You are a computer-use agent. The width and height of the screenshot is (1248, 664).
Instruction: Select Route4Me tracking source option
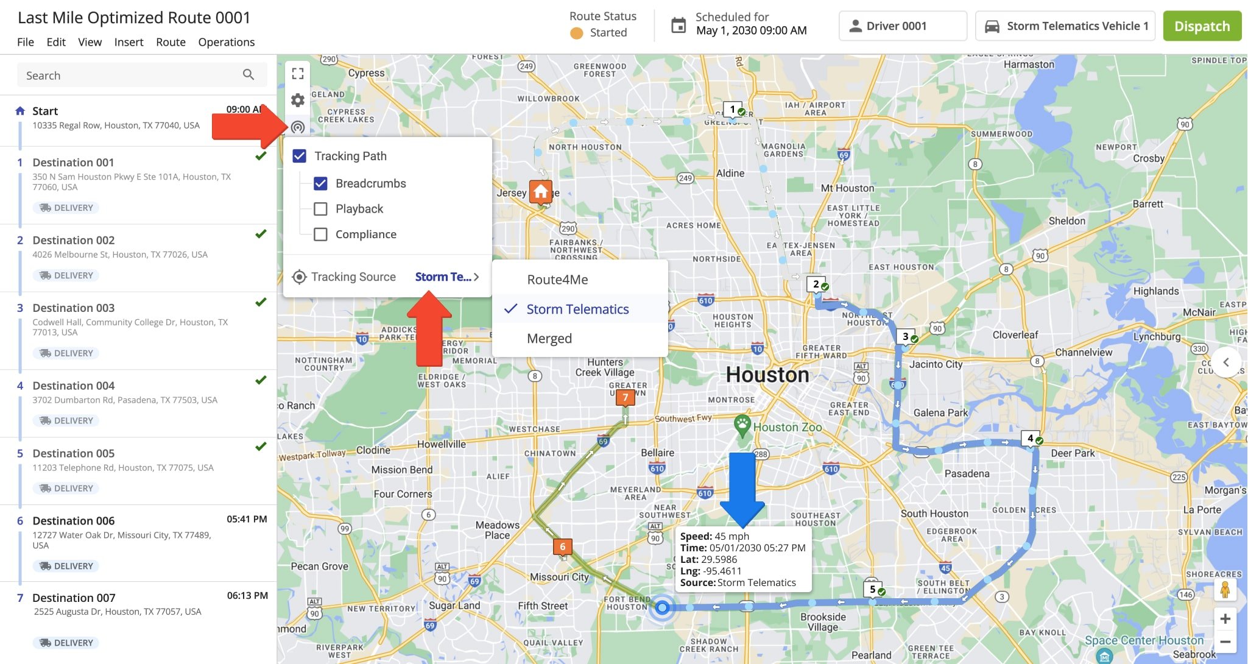pos(557,279)
